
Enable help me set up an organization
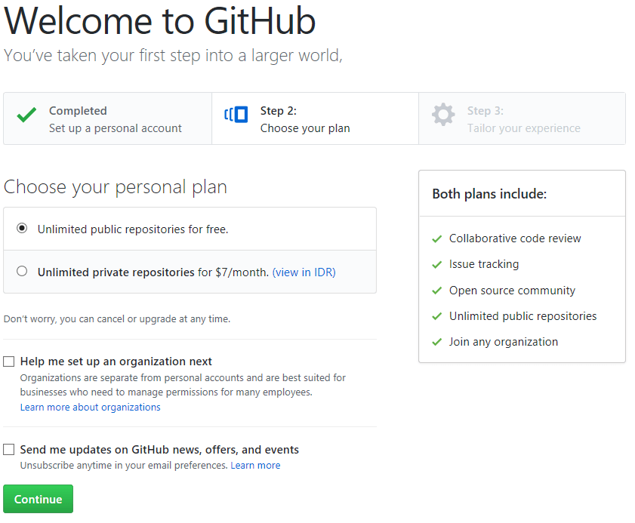click(8, 361)
